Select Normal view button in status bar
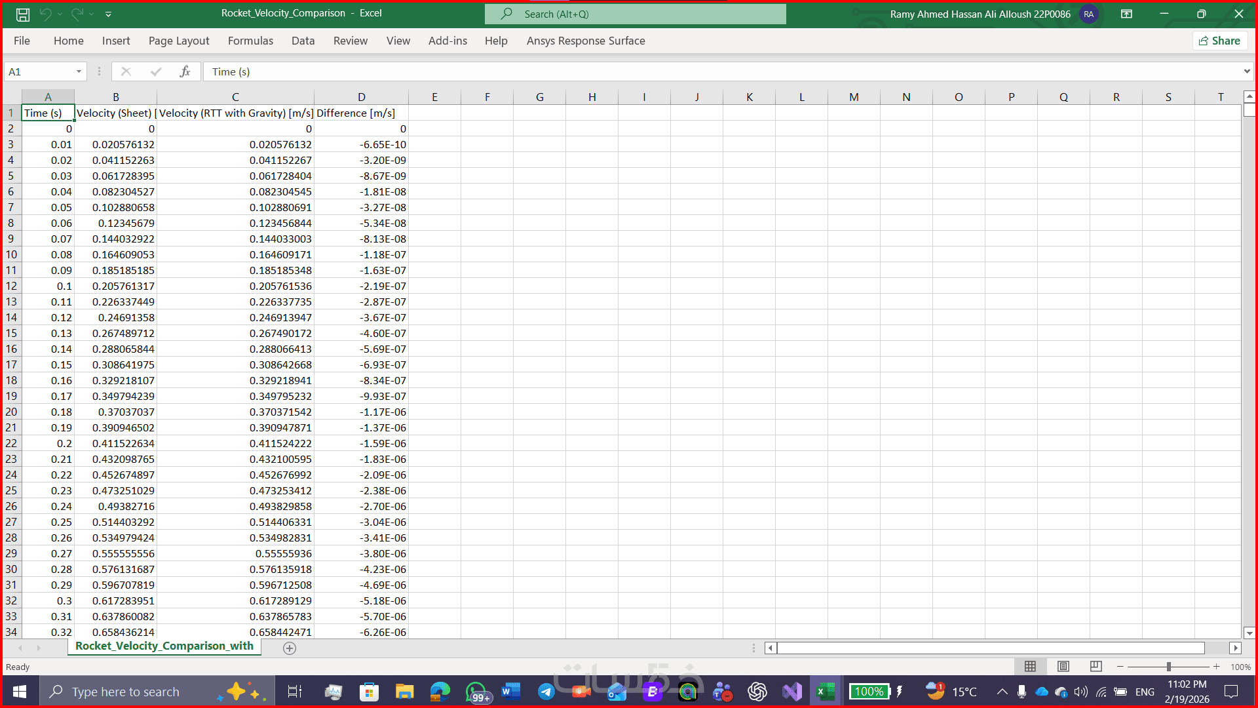 [1030, 666]
